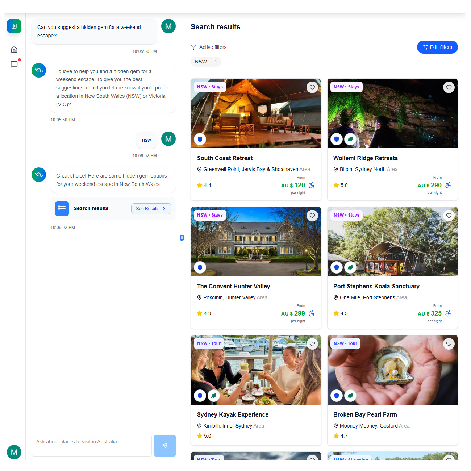Open Wollemi Ridge Retreats glowworm photo
Screen dimensions: 471x471
click(392, 113)
